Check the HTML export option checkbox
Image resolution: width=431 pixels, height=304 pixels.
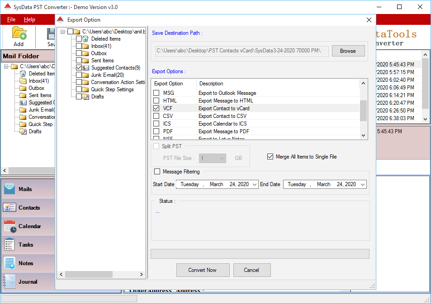click(156, 101)
